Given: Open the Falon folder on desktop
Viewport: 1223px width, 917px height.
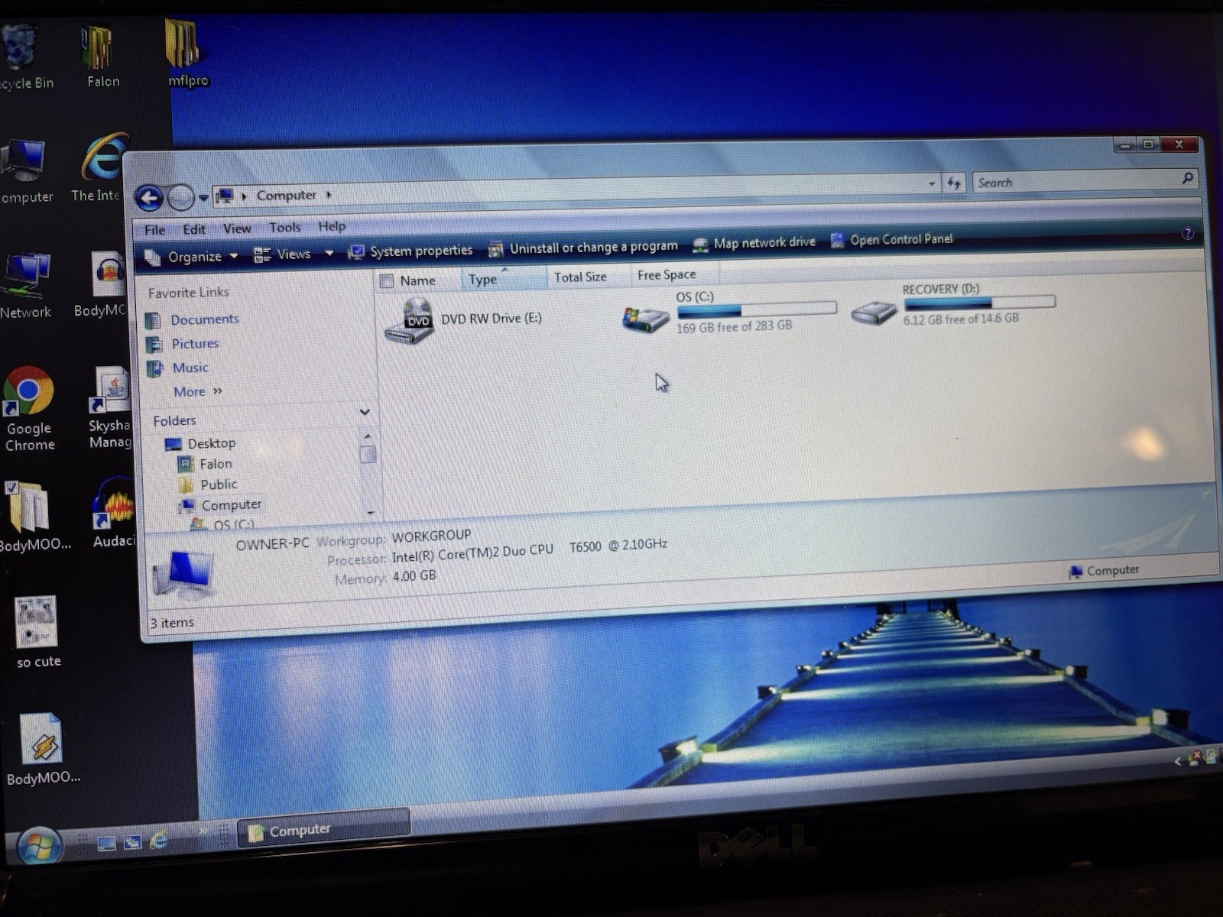Looking at the screenshot, I should click(x=101, y=57).
